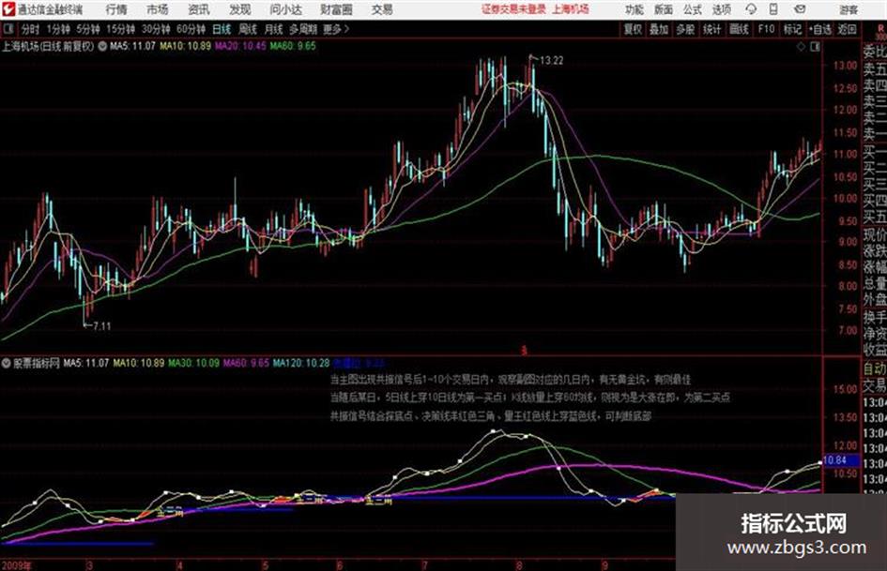Open the 市场 menu
This screenshot has height=571, width=887.
tap(158, 9)
